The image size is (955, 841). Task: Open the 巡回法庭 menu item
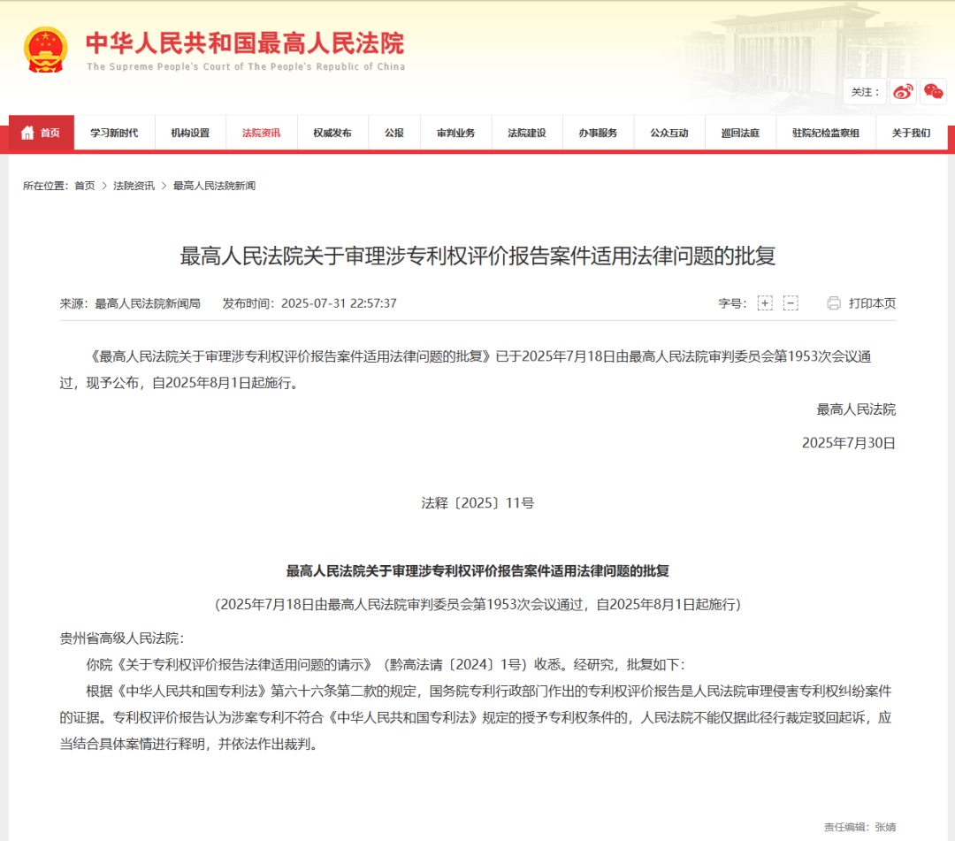pos(740,133)
